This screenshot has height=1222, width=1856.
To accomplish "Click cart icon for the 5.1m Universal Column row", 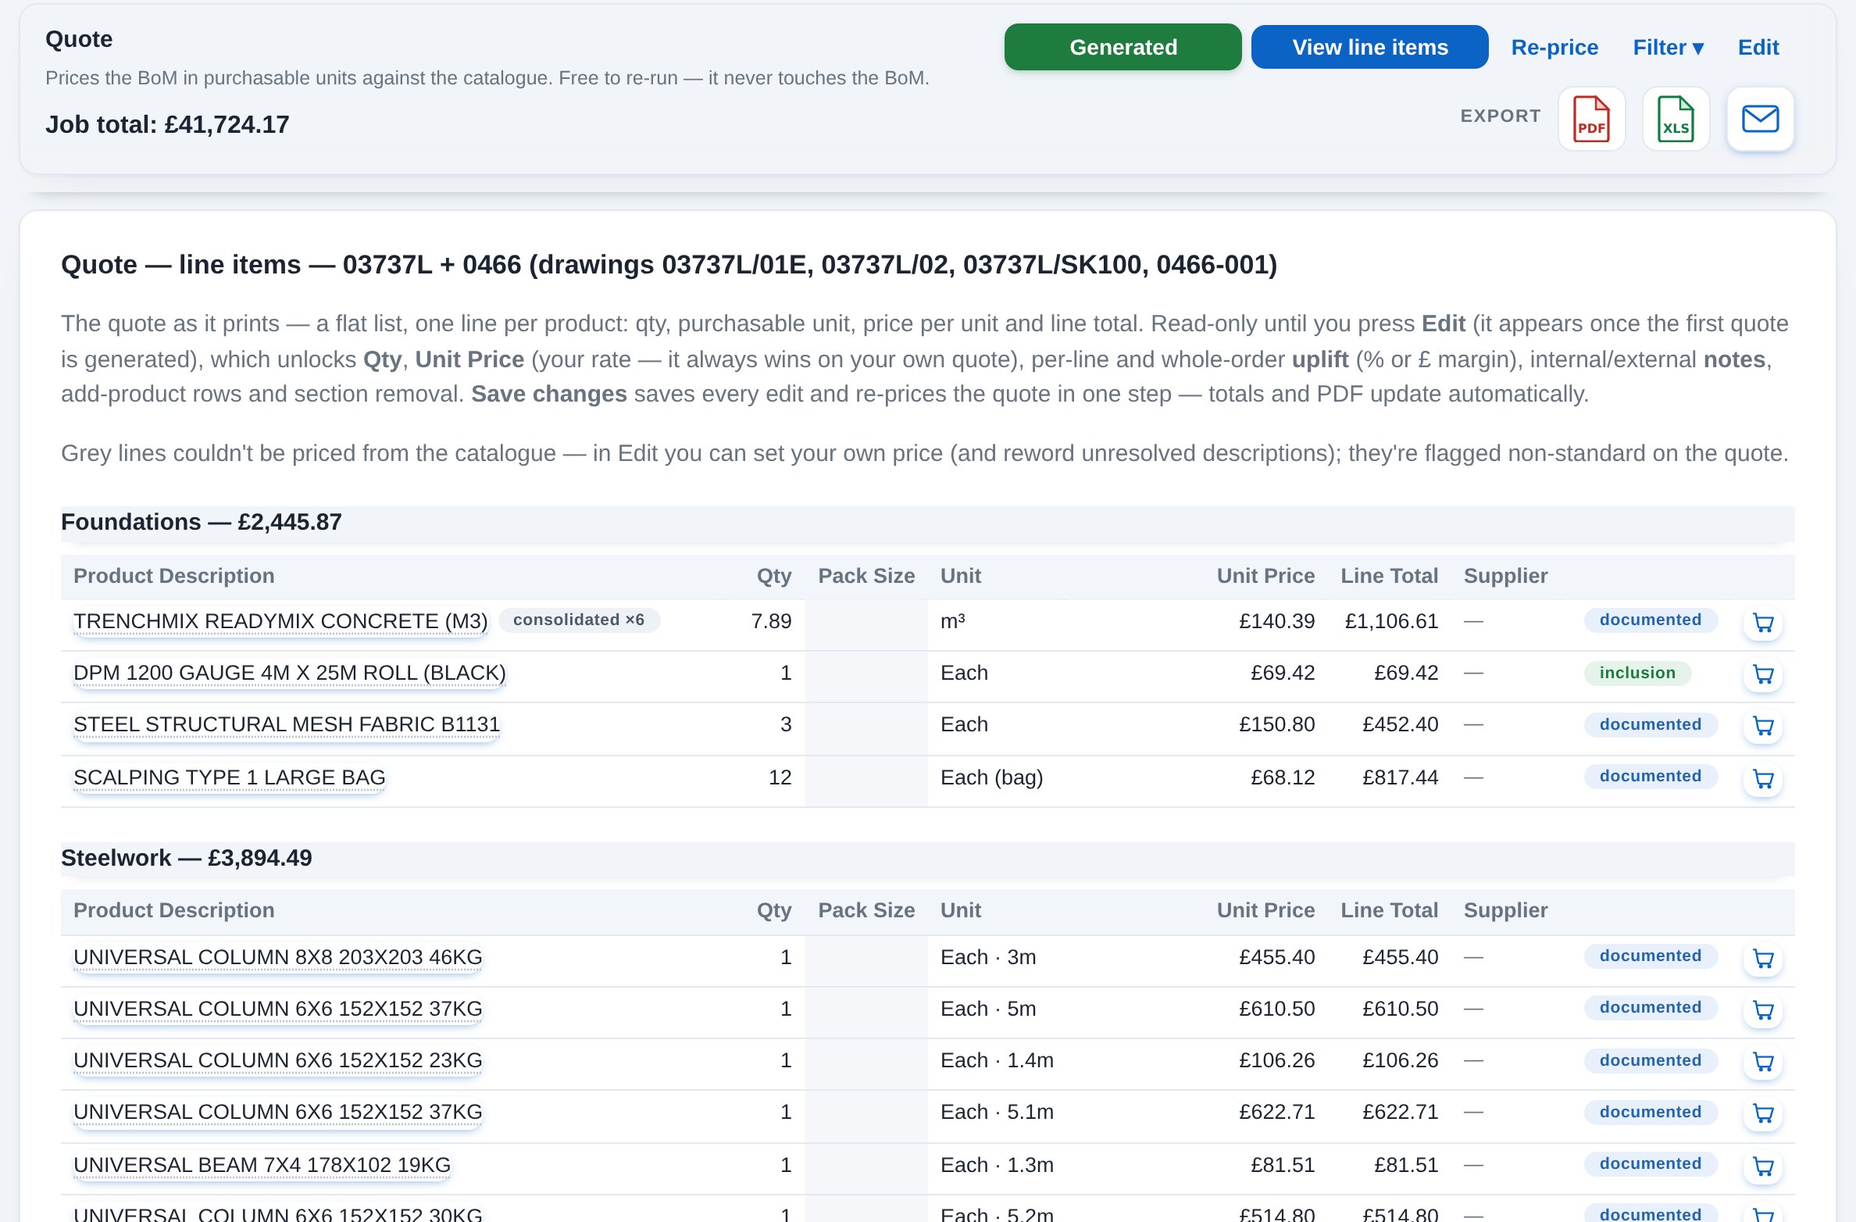I will pyautogui.click(x=1763, y=1113).
